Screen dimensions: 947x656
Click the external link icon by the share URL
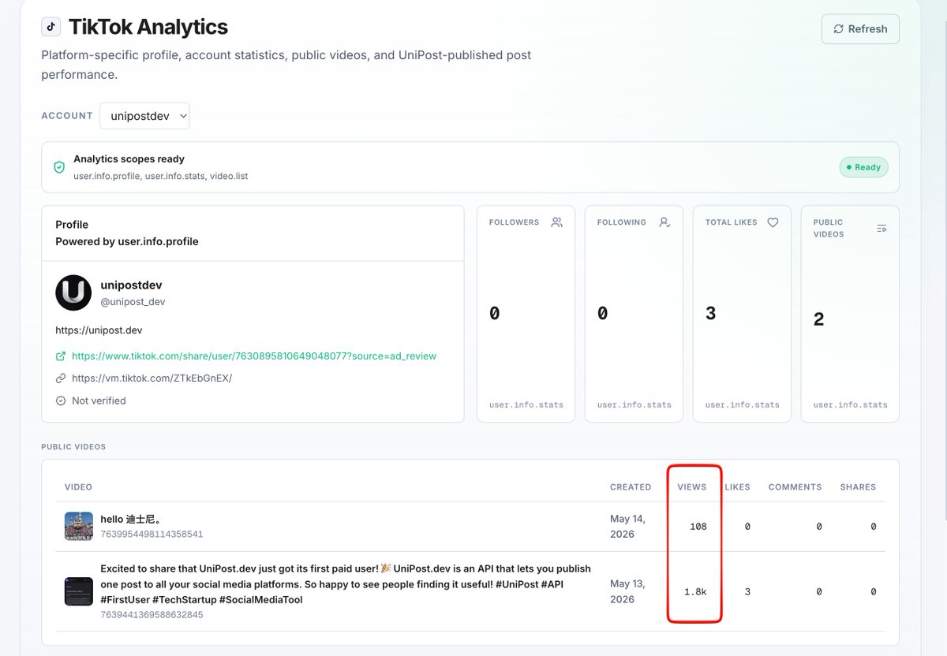click(x=61, y=356)
